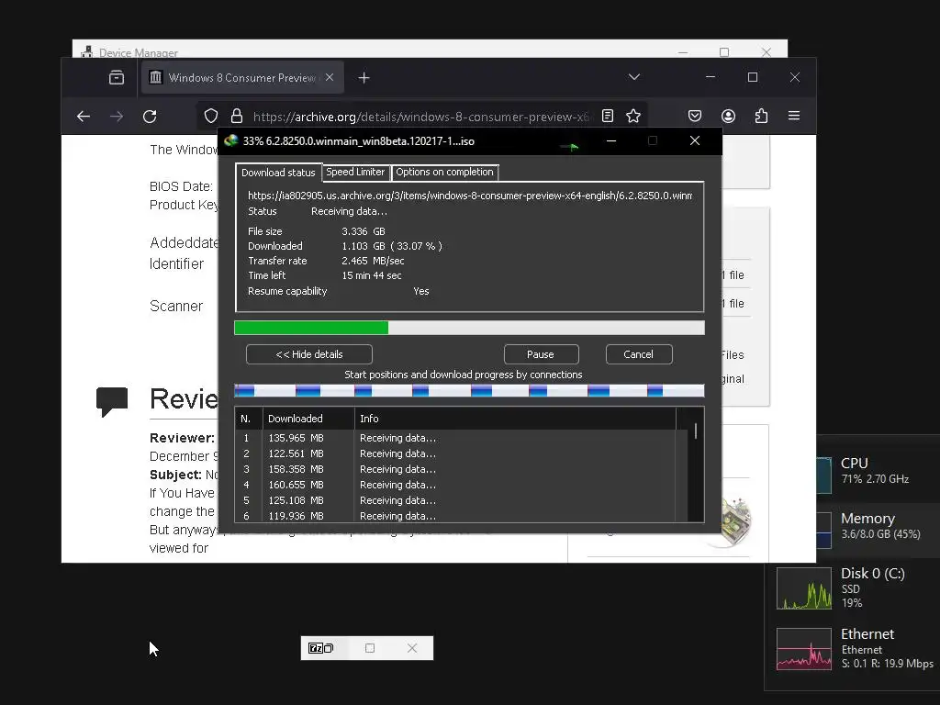The width and height of the screenshot is (940, 705).
Task: Maximize the Device Manager window
Action: coord(724,52)
